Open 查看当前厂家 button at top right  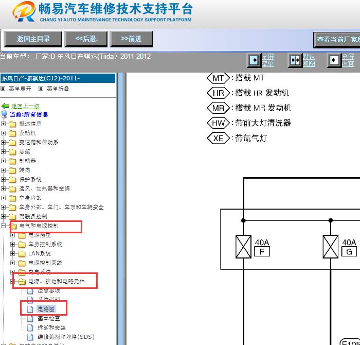336,40
